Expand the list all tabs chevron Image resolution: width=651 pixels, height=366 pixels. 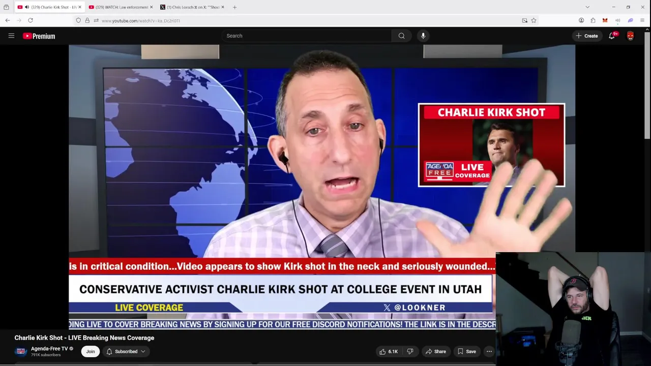587,7
